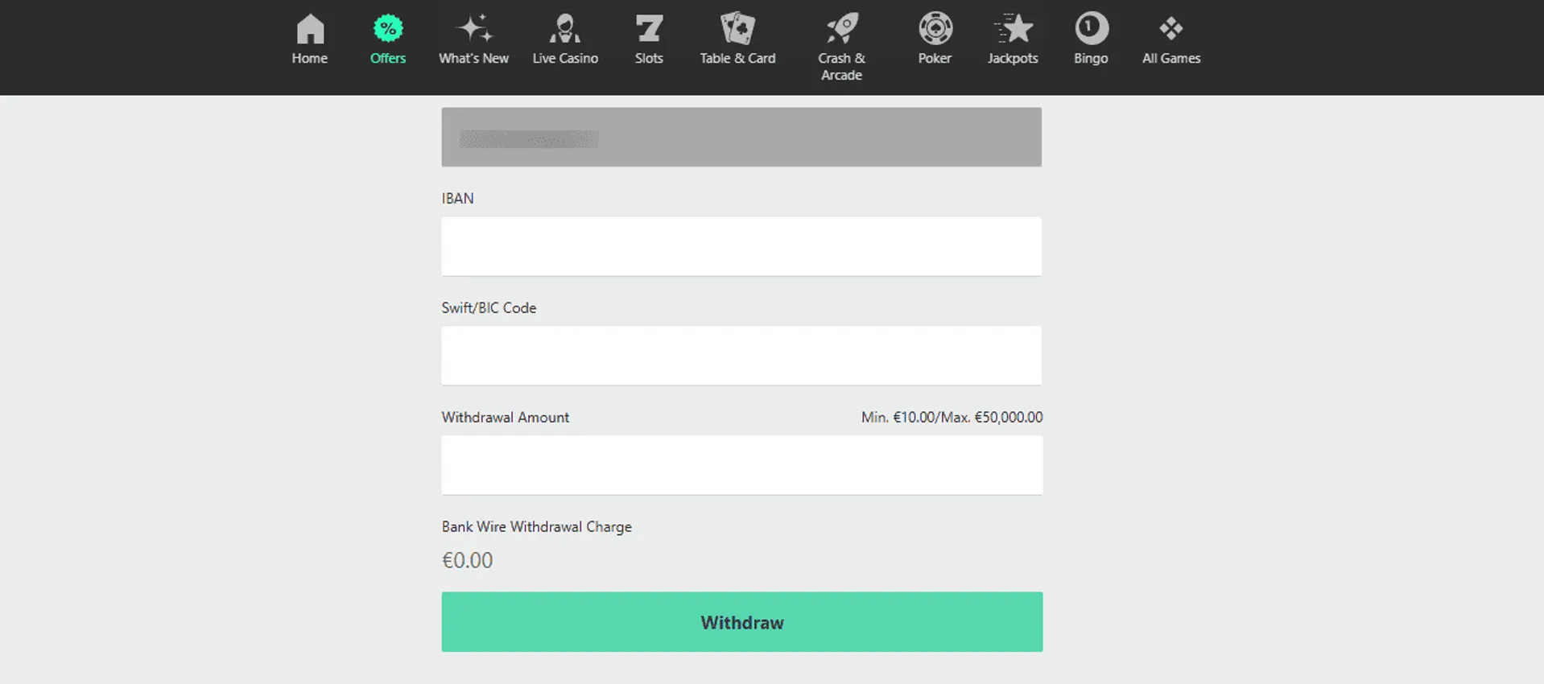Click the greyed-out account field at top

[x=741, y=137]
